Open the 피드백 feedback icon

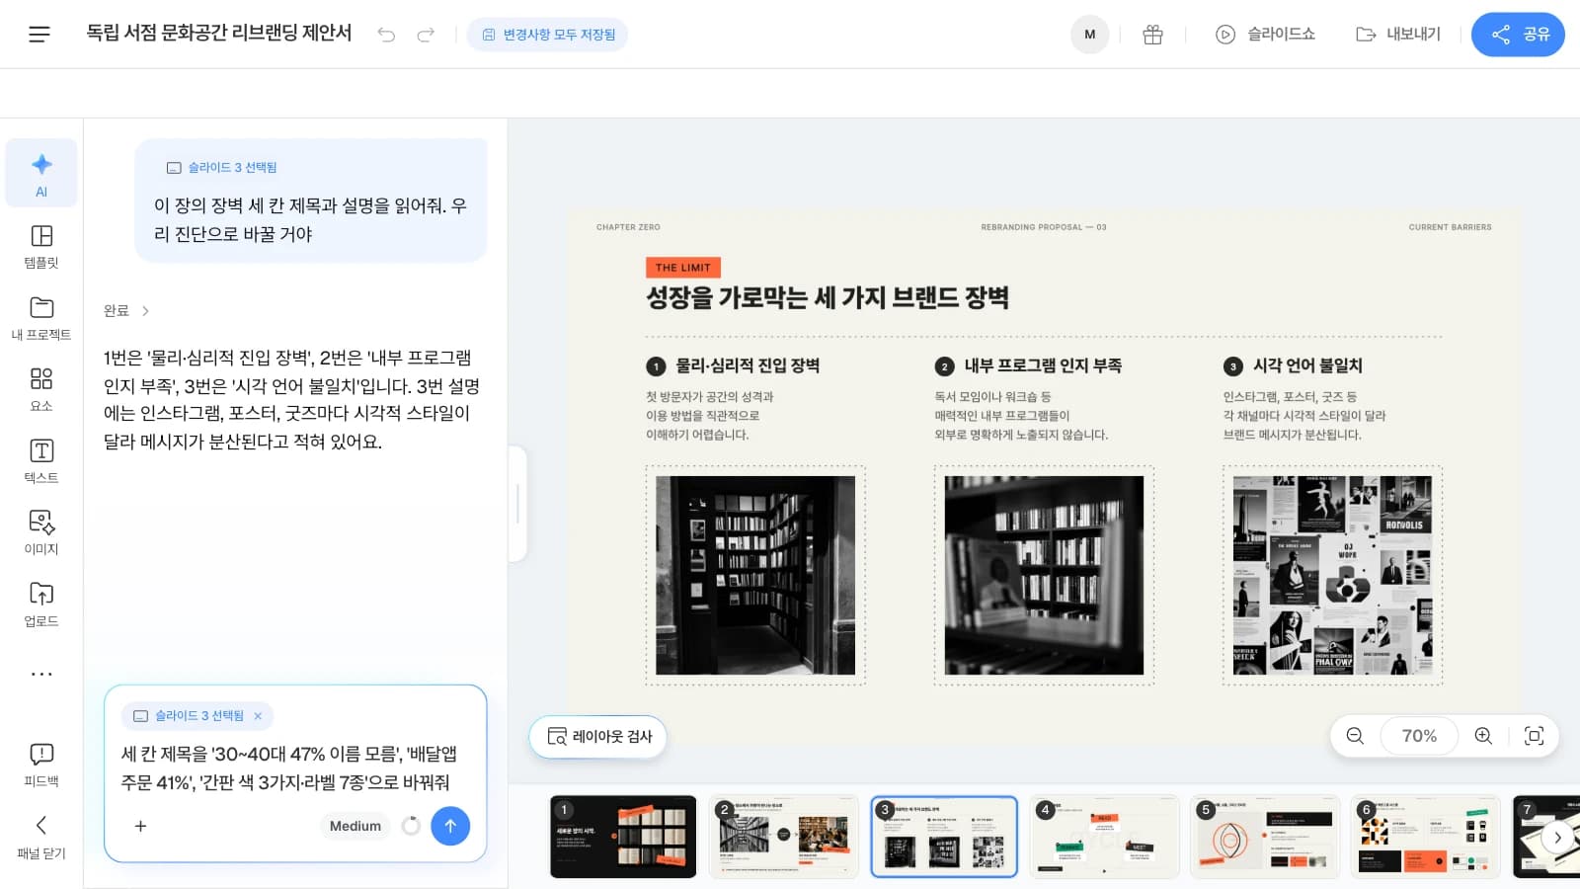41,765
